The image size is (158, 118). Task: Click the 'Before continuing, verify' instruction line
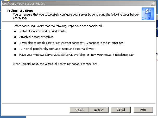(58, 26)
